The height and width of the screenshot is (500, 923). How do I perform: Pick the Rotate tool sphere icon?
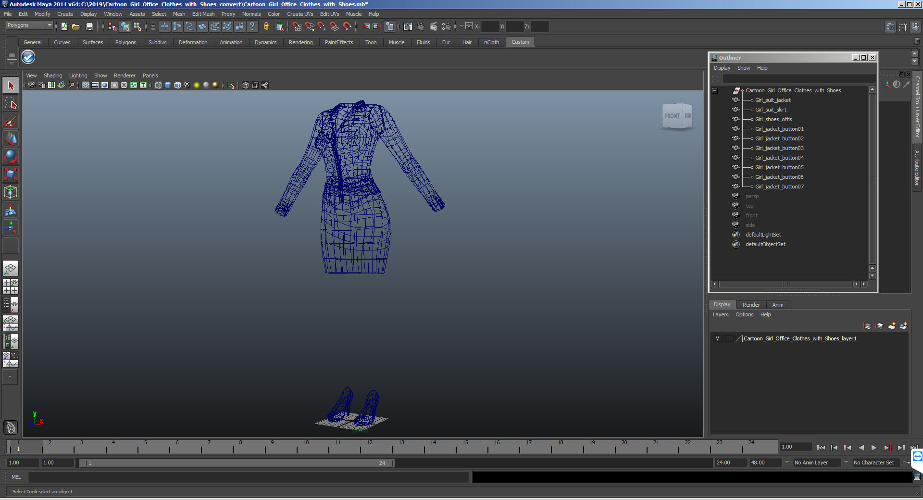pos(11,156)
